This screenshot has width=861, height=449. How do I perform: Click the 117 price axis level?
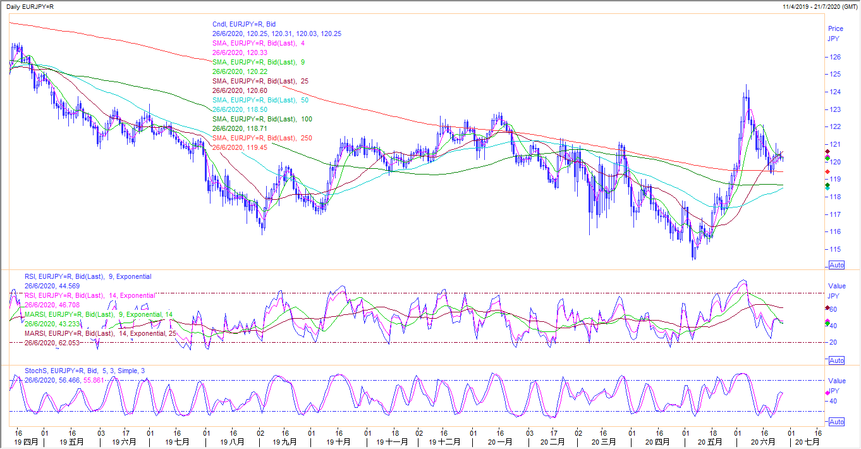pyautogui.click(x=834, y=214)
